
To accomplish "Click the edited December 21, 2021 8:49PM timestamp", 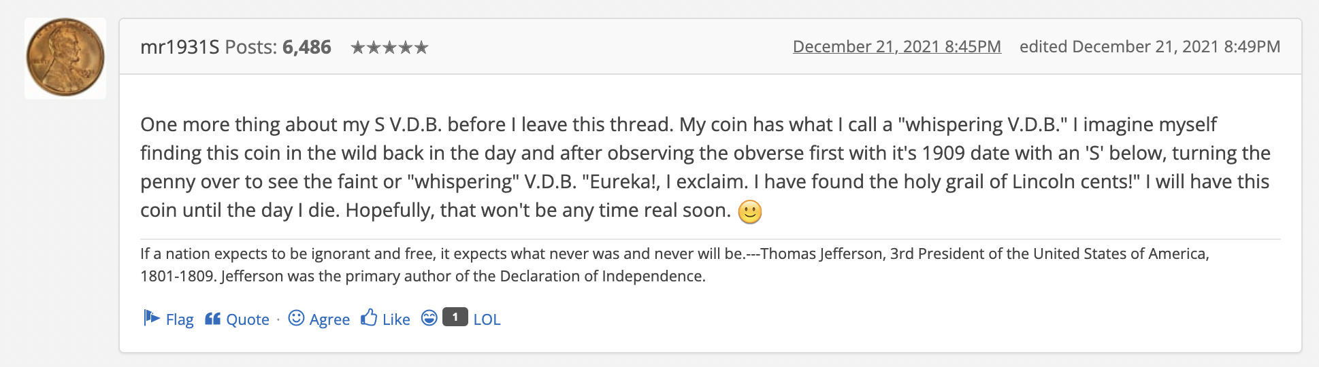I will point(1150,46).
